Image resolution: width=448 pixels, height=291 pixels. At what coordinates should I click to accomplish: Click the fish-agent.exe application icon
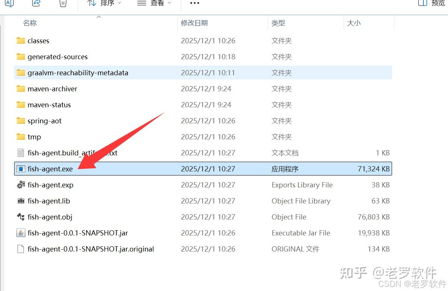tap(21, 168)
